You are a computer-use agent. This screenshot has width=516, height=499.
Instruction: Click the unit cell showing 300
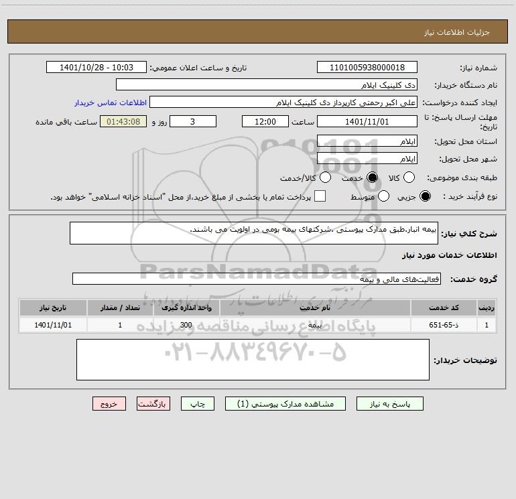(186, 325)
